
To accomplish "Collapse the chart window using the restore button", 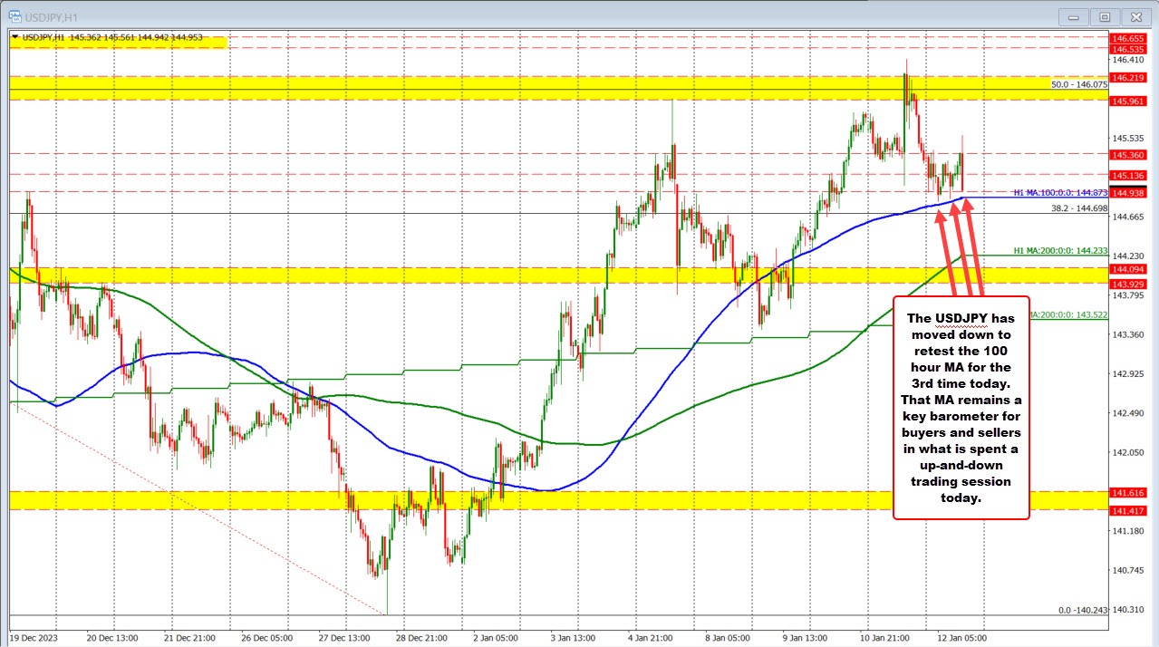I will [1104, 16].
